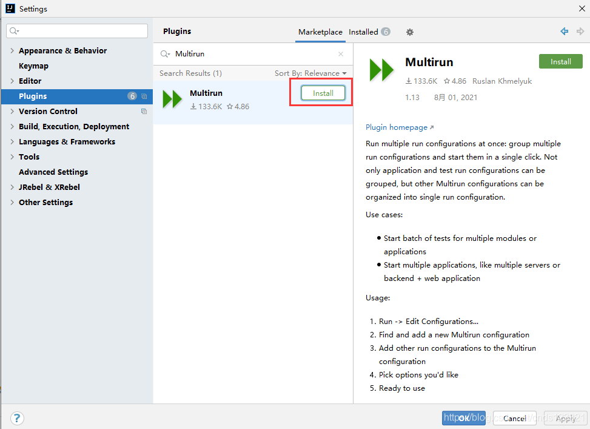Select the Multirun search result row
Image resolution: width=590 pixels, height=429 pixels.
coord(253,102)
